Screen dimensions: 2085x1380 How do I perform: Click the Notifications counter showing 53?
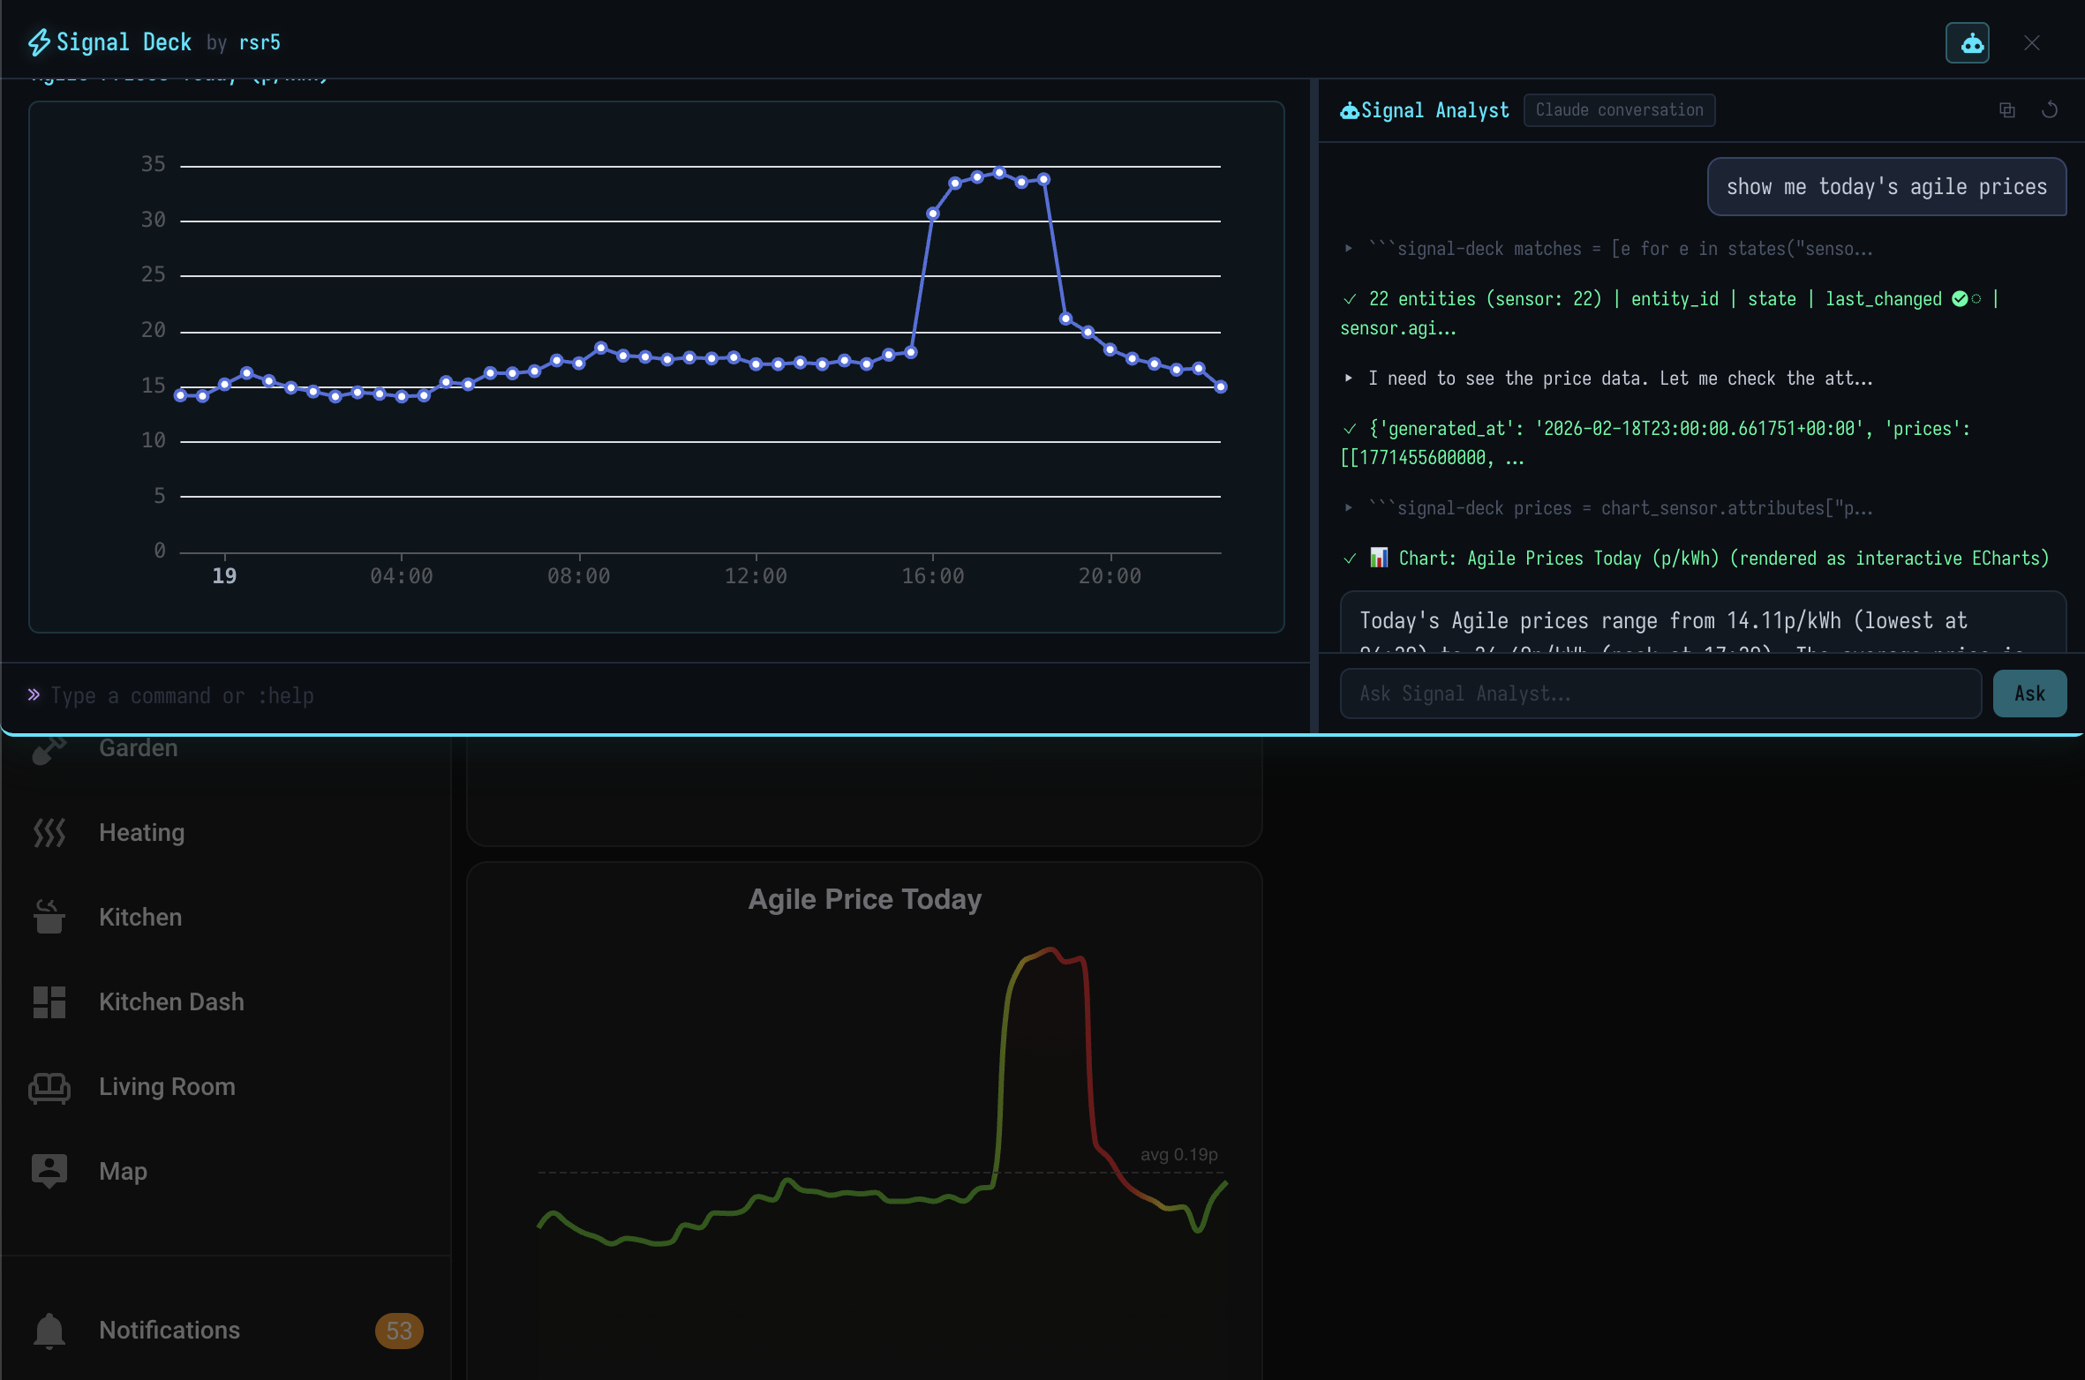[x=399, y=1331]
